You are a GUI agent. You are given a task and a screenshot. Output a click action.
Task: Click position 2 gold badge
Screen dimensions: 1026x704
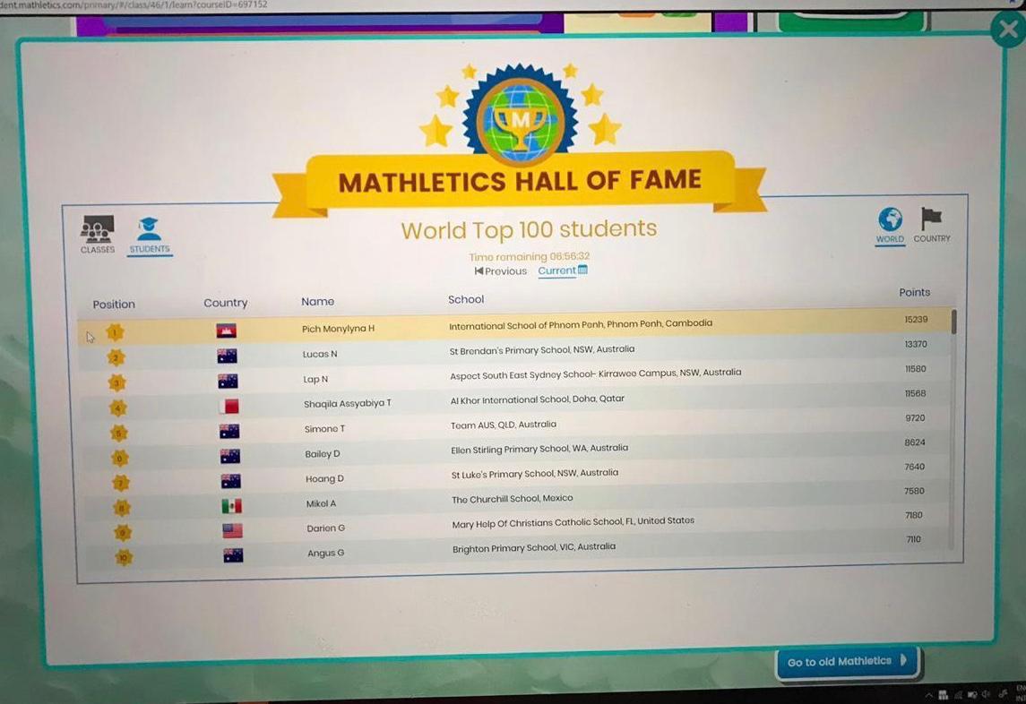click(116, 357)
